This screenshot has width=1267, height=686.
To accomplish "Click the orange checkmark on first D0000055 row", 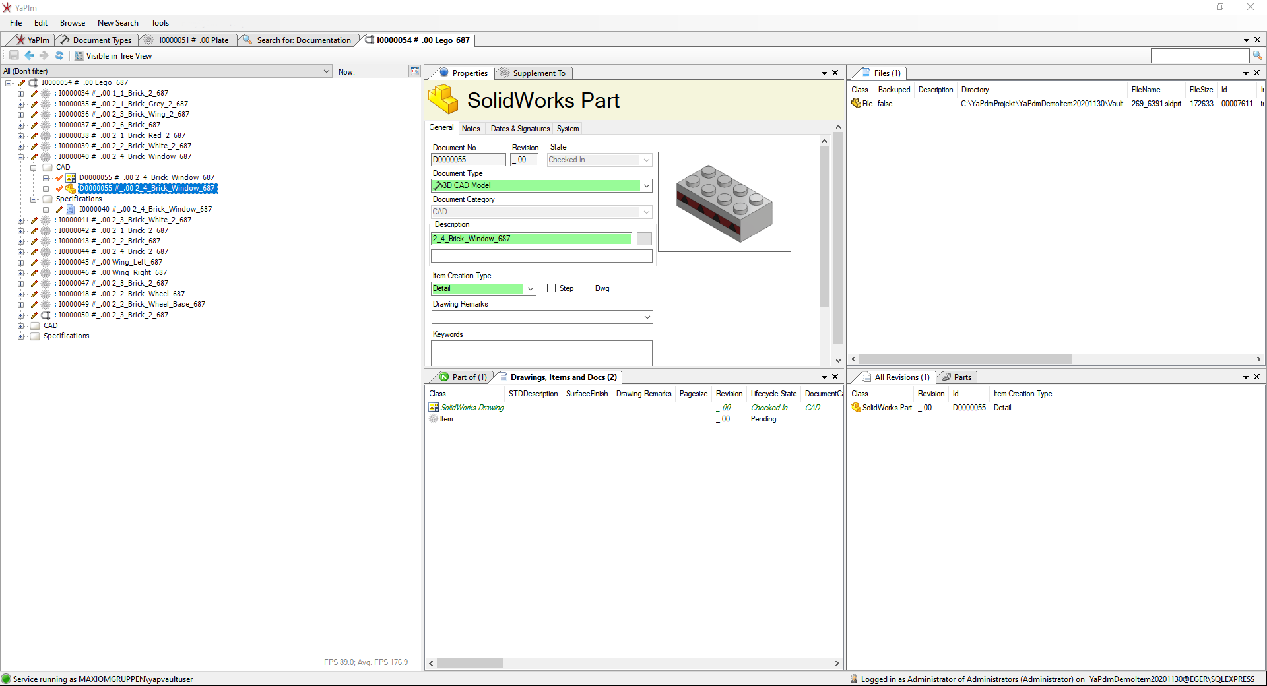I will [59, 178].
